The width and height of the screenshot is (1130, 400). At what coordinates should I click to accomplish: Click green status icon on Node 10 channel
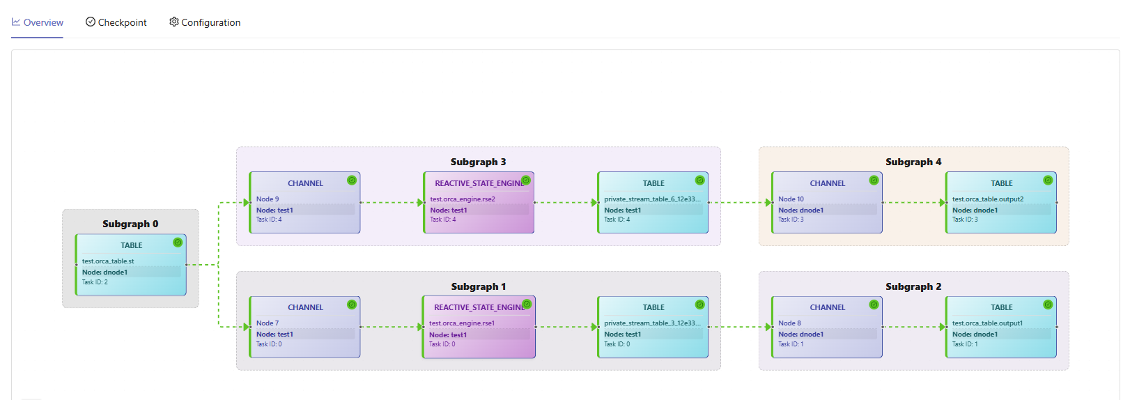pyautogui.click(x=874, y=180)
